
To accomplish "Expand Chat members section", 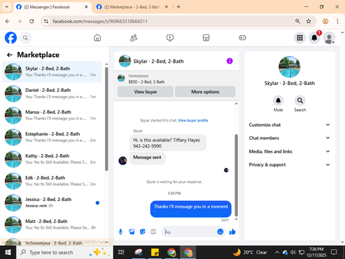I will tap(289, 138).
